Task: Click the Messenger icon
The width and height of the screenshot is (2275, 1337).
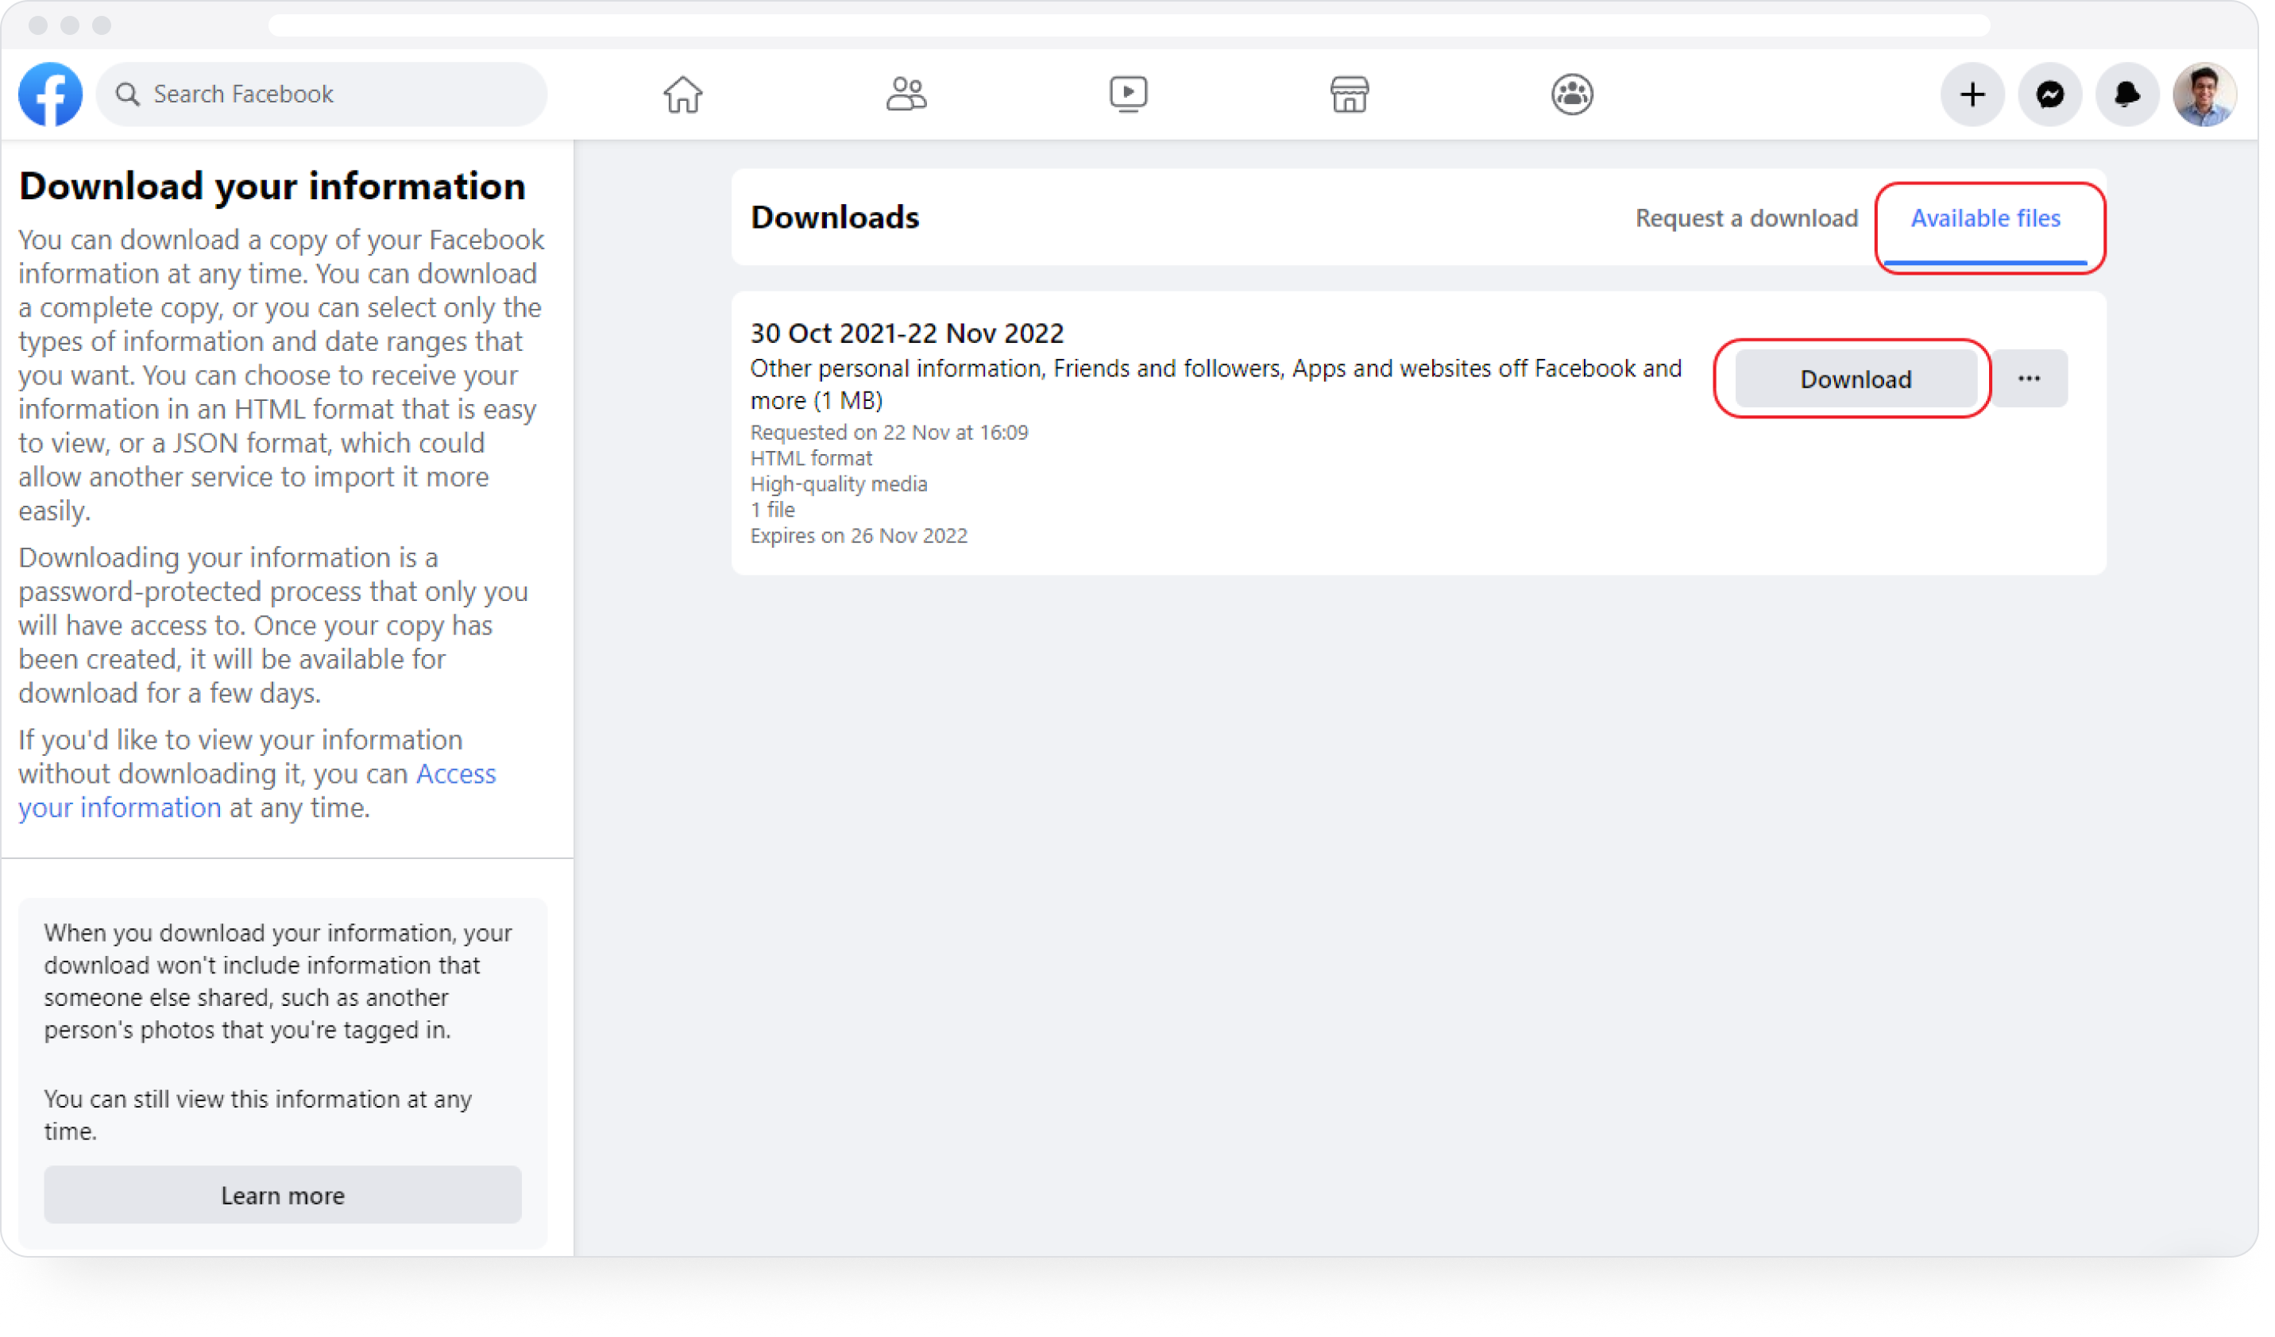Action: pos(2050,94)
